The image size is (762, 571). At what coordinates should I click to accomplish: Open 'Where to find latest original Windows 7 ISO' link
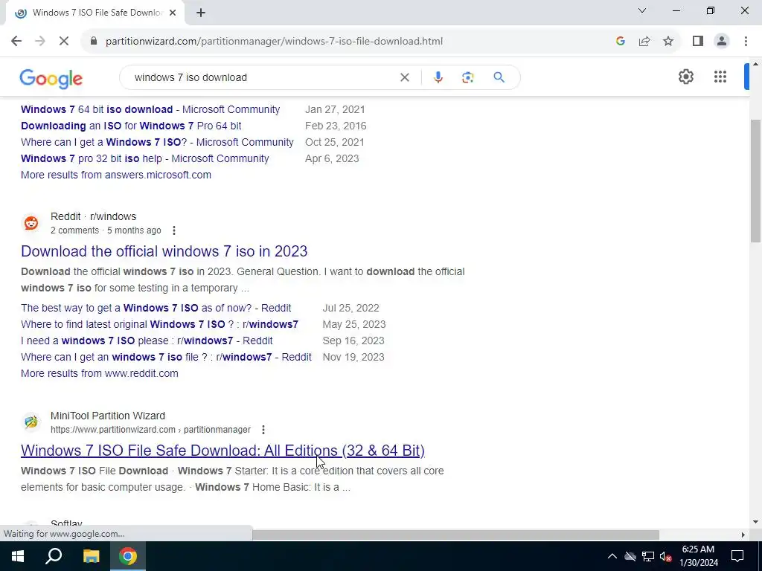point(159,324)
